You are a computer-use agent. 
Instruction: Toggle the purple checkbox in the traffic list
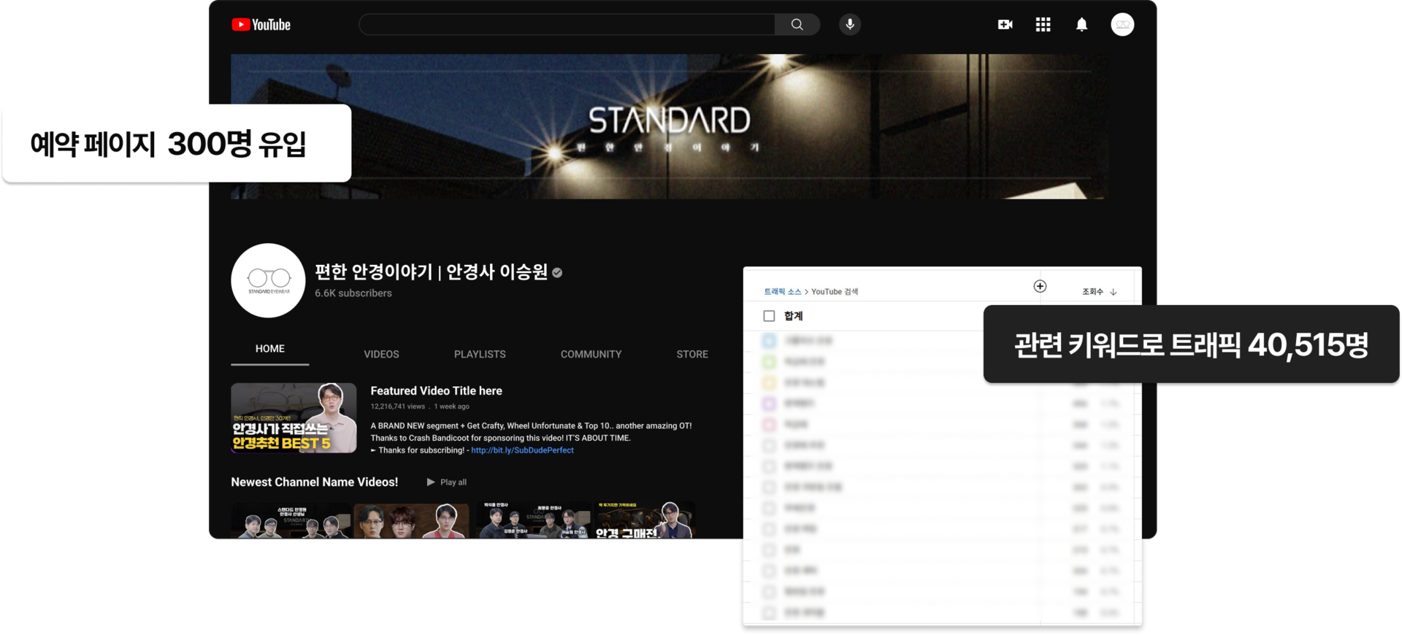tap(769, 403)
